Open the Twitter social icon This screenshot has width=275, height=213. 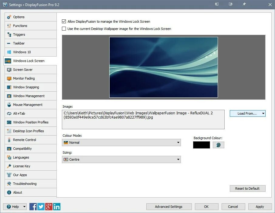[41, 207]
